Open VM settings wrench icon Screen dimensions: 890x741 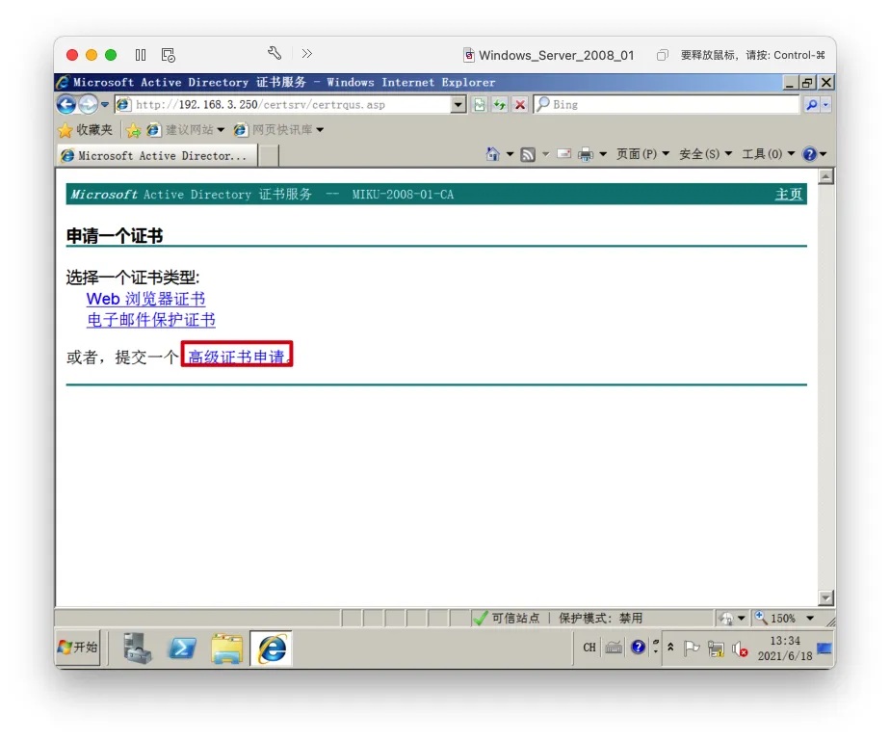[x=275, y=53]
